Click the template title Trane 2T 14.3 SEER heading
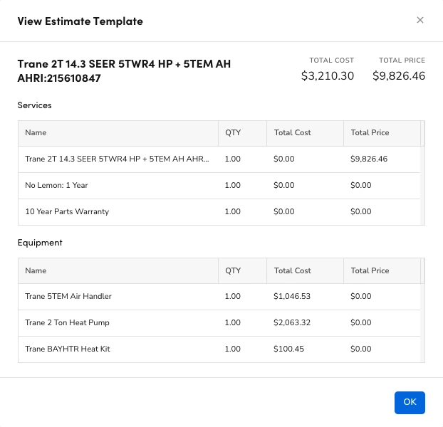 [x=124, y=71]
